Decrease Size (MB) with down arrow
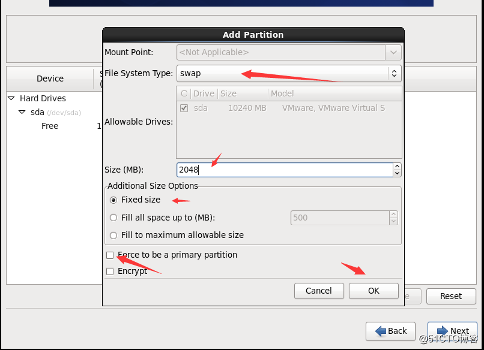Screen dimensions: 484x350 point(398,173)
